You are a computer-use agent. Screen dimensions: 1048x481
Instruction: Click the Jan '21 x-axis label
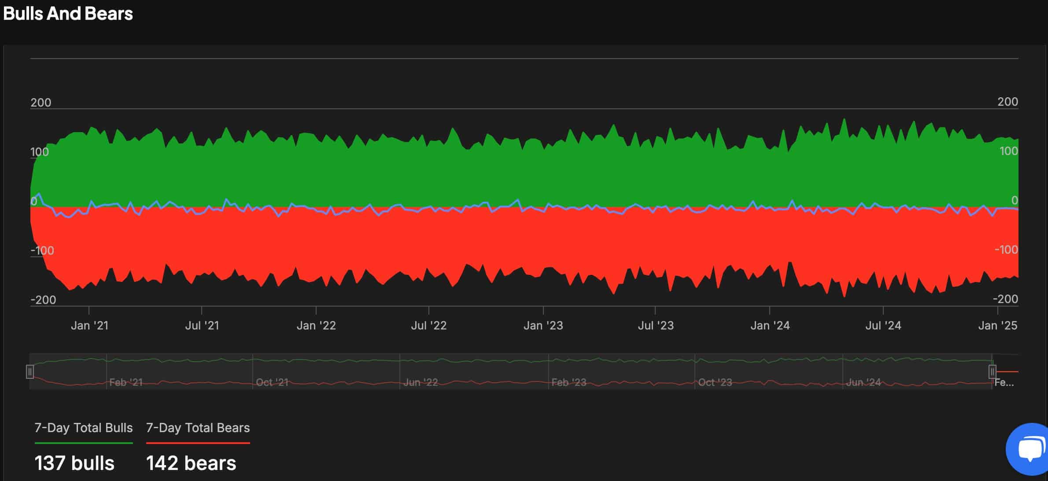click(89, 326)
